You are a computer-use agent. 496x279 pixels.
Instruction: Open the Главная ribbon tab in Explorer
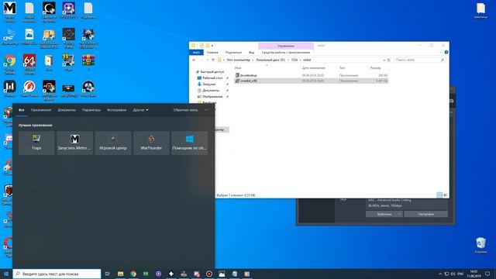tap(212, 53)
